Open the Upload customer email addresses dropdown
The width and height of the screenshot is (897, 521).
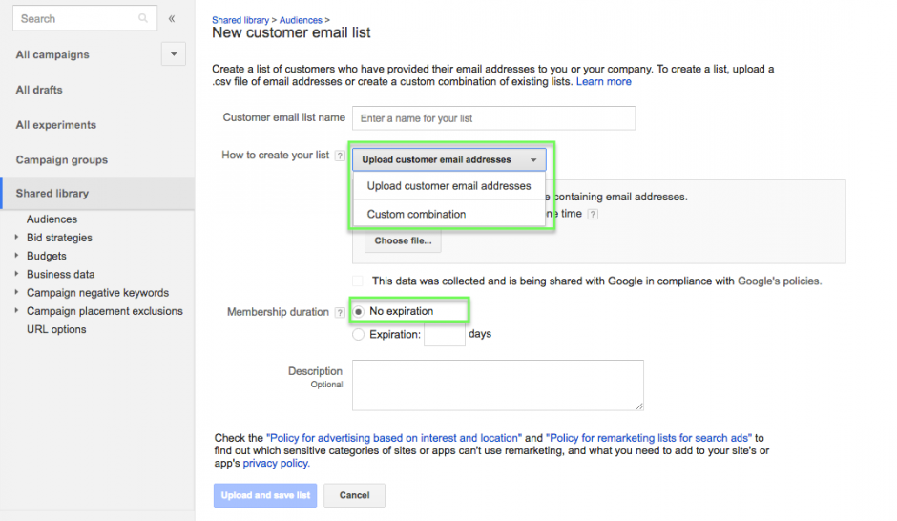coord(449,159)
